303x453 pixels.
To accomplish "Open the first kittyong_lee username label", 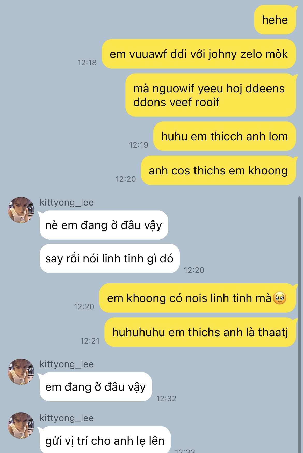I will (67, 202).
